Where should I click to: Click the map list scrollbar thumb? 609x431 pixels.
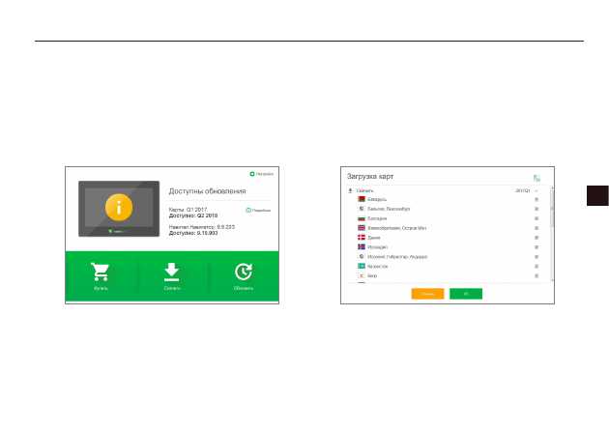[552, 209]
